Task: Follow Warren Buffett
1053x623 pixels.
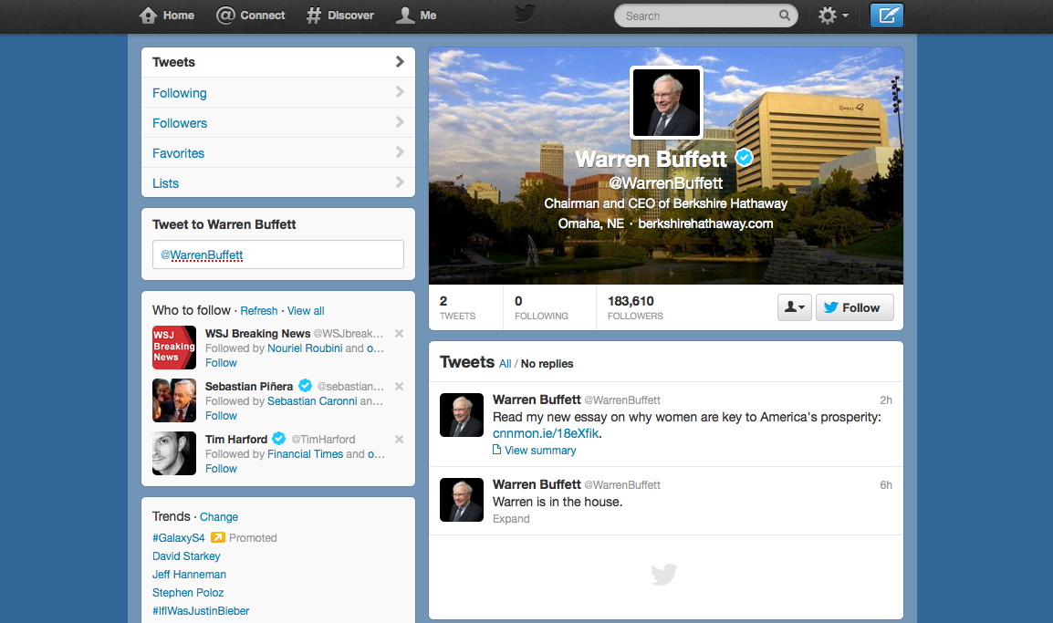Action: point(853,307)
